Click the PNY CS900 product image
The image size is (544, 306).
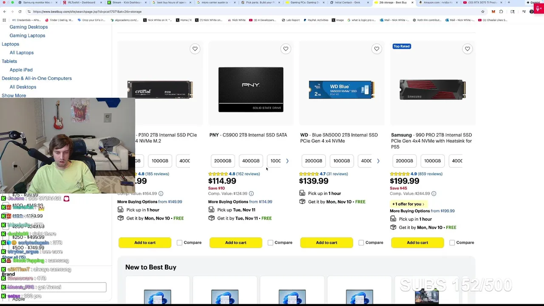click(x=251, y=90)
